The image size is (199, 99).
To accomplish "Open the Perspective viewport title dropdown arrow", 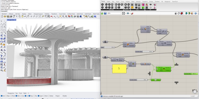I will (x=15, y=20).
